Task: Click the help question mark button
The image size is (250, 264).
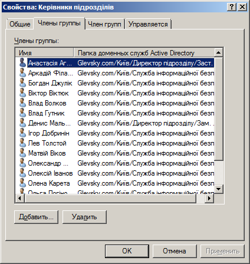Action: pos(232,7)
